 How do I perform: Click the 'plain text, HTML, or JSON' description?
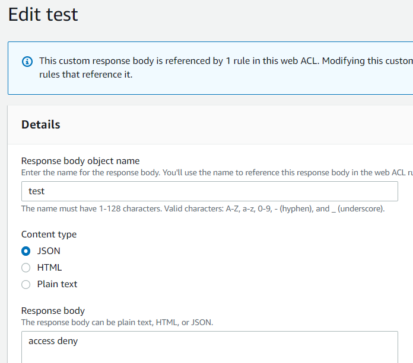click(x=117, y=323)
